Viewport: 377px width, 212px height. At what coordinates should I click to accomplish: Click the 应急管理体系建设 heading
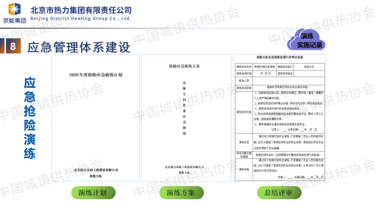pyautogui.click(x=79, y=47)
